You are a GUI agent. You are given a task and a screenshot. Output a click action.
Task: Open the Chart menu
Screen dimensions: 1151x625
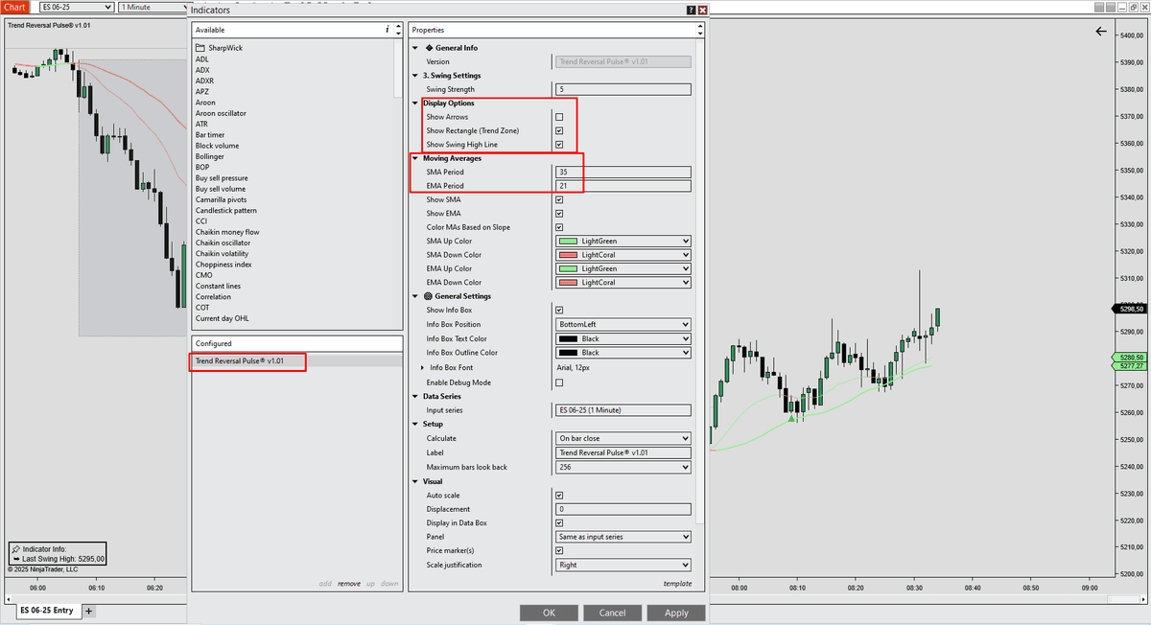pyautogui.click(x=14, y=6)
